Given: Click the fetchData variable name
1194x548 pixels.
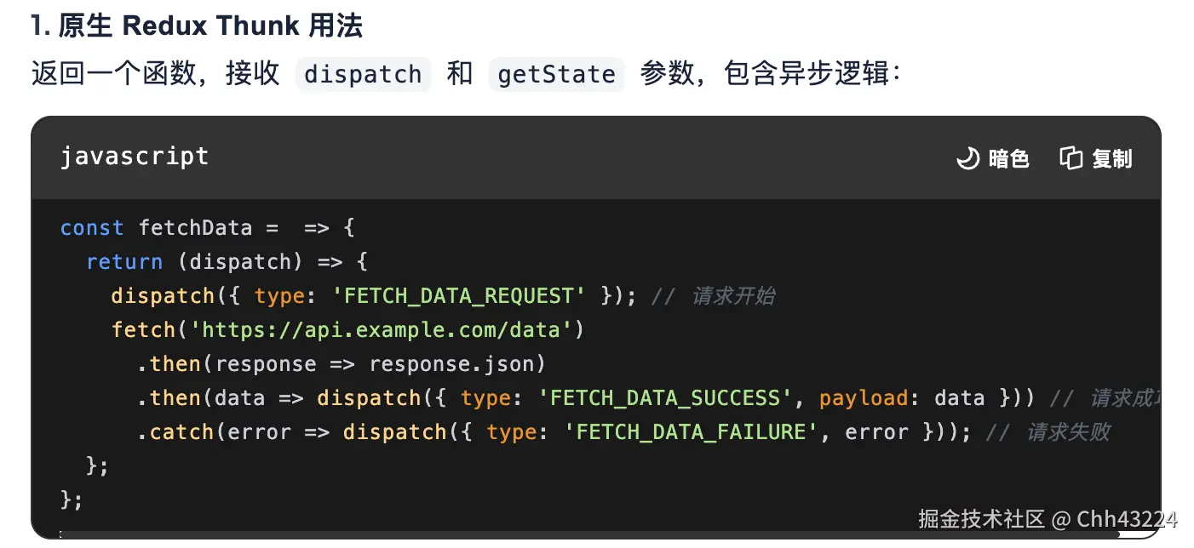Looking at the screenshot, I should click(x=195, y=228).
